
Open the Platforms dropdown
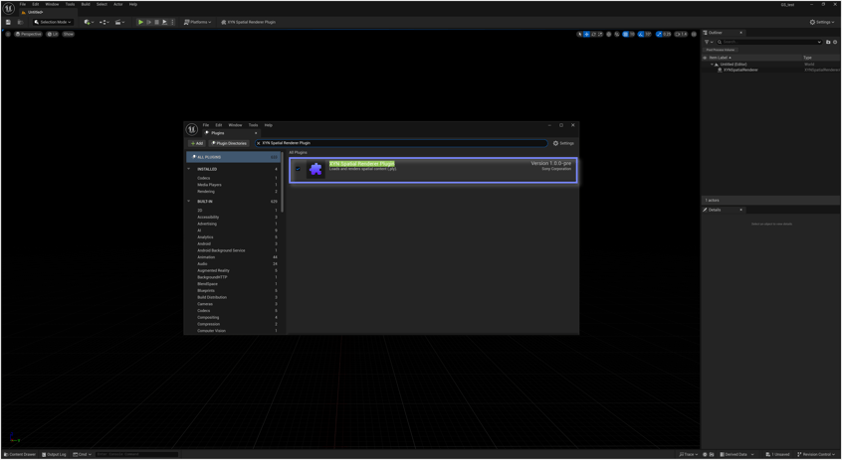click(x=197, y=22)
